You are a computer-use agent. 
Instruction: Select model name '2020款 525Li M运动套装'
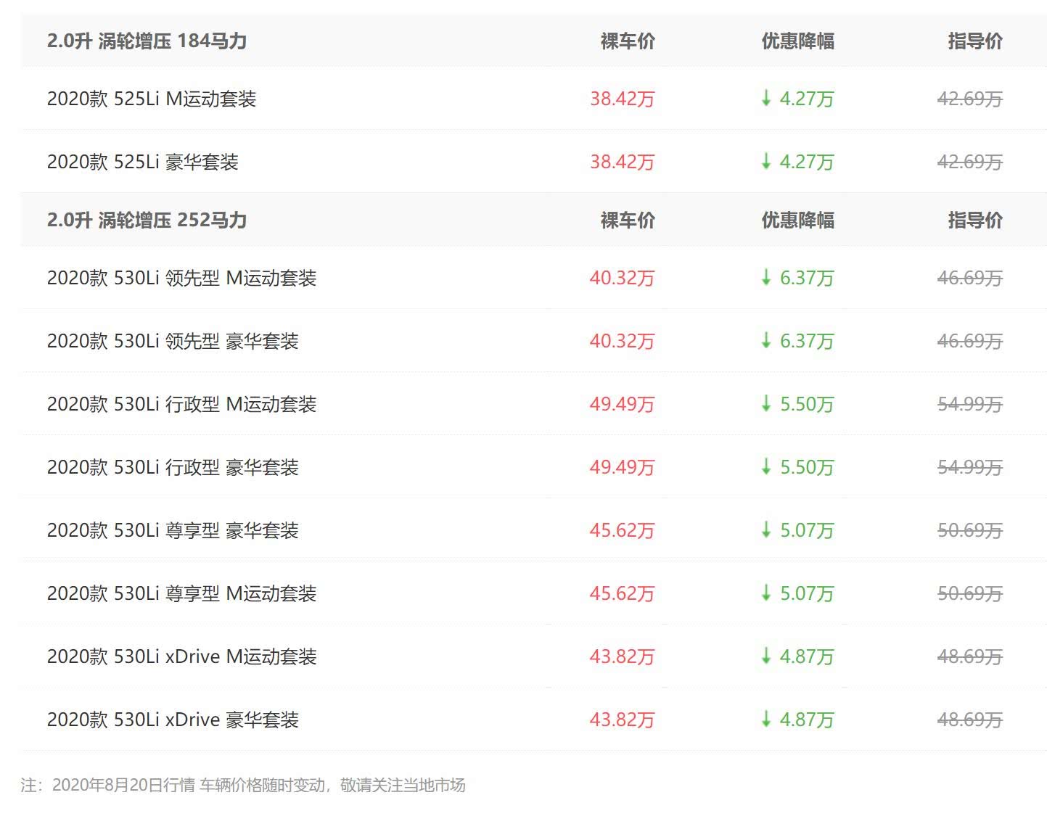tap(152, 99)
